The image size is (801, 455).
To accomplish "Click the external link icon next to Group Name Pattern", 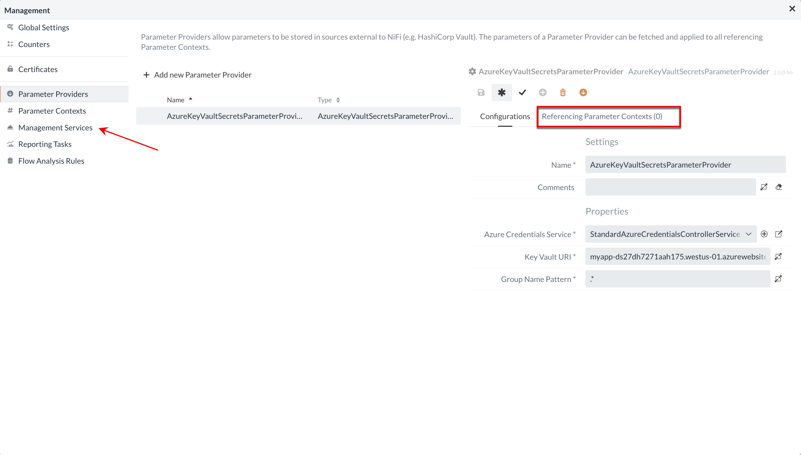I will (x=778, y=279).
